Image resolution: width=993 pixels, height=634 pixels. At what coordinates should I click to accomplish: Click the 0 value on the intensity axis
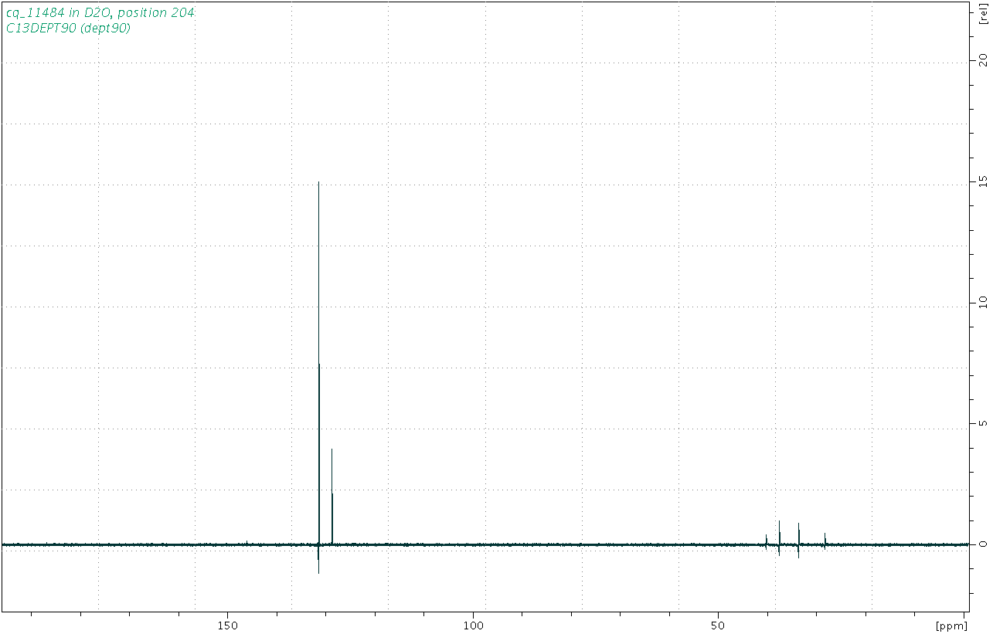982,544
